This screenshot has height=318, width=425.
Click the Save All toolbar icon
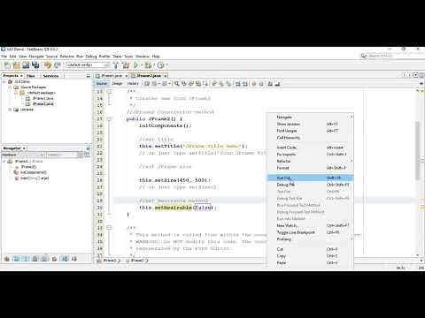tap(35, 65)
